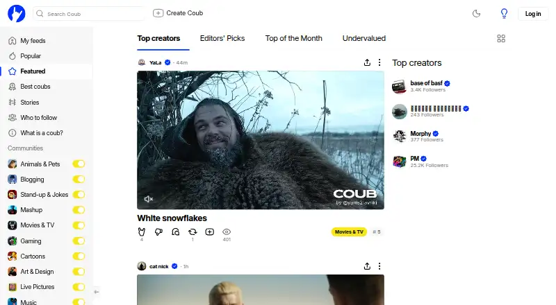Like the White snowflakes coub
556x305 pixels.
point(142,232)
